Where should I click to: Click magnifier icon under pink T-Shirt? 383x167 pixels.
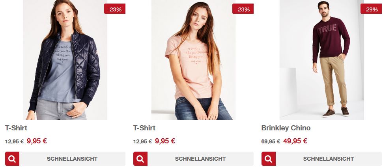(140, 159)
